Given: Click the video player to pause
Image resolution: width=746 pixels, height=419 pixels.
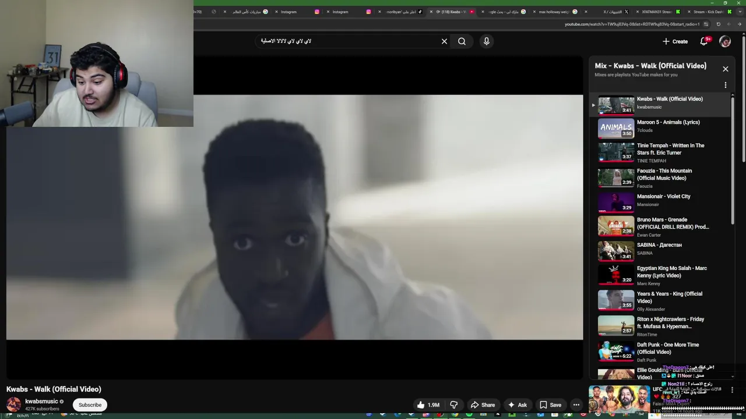Looking at the screenshot, I should pos(294,217).
